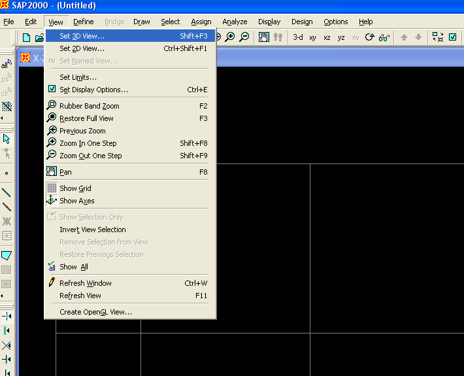Open the Define menu
464x376 pixels.
point(84,22)
